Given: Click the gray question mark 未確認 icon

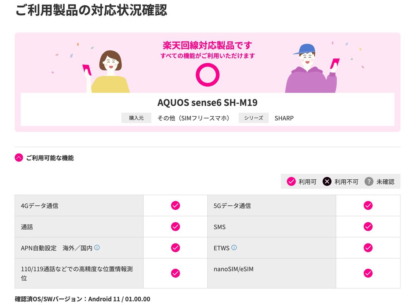Looking at the screenshot, I should click(369, 182).
